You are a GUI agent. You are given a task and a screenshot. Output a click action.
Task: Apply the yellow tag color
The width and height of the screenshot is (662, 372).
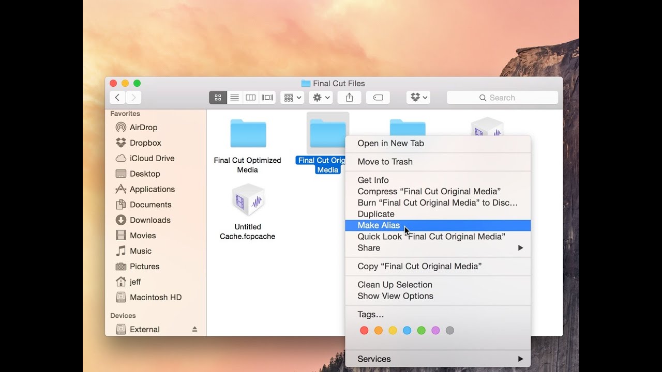tap(393, 330)
